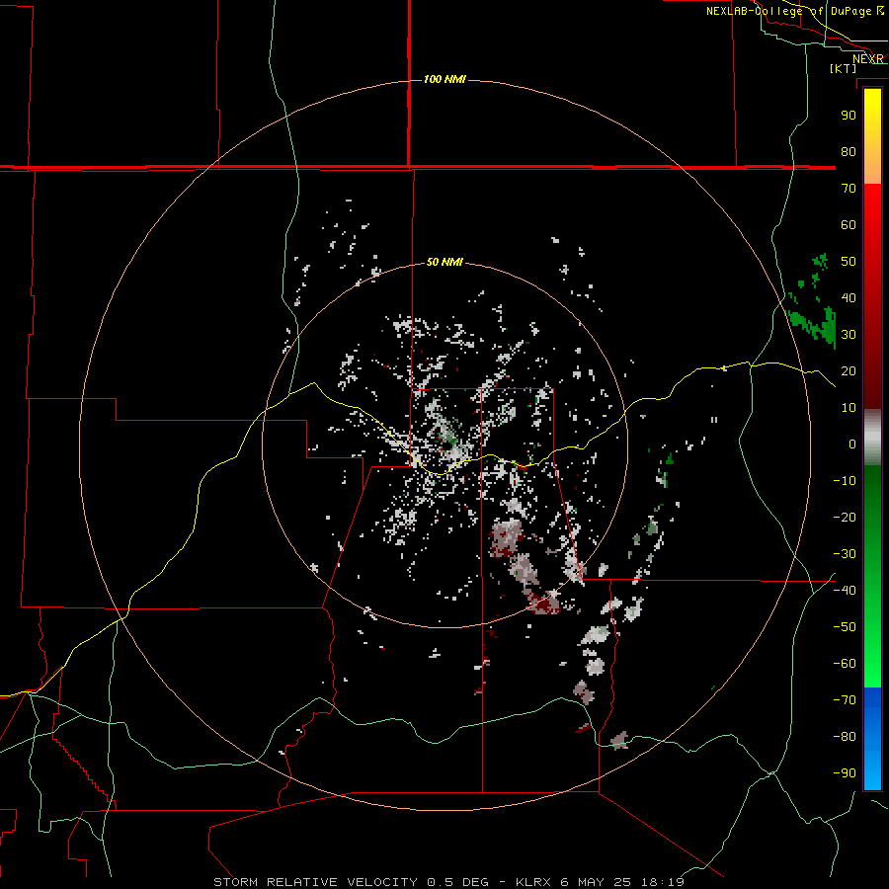Click the "-90" value on velocity scale

[x=845, y=773]
